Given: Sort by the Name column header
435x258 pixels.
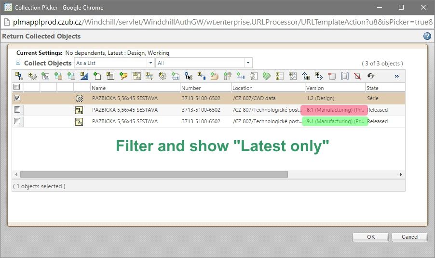Looking at the screenshot, I should click(135, 88).
